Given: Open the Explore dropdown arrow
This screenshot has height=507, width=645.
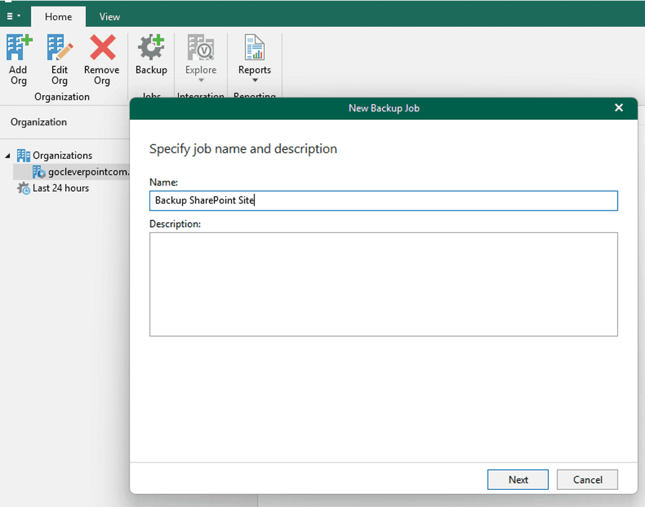Looking at the screenshot, I should click(200, 81).
